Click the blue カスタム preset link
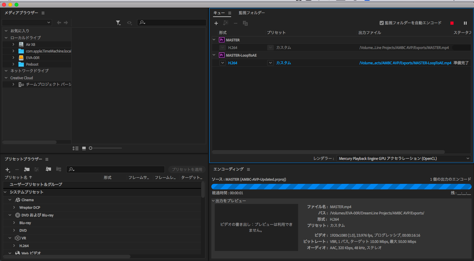474x261 pixels. pyautogui.click(x=283, y=63)
